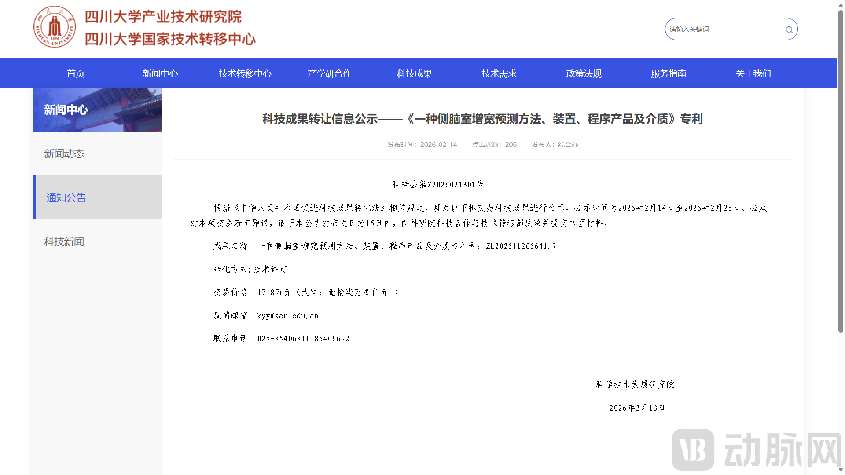
Task: Select 技术需求 in the top navigation
Action: click(499, 73)
